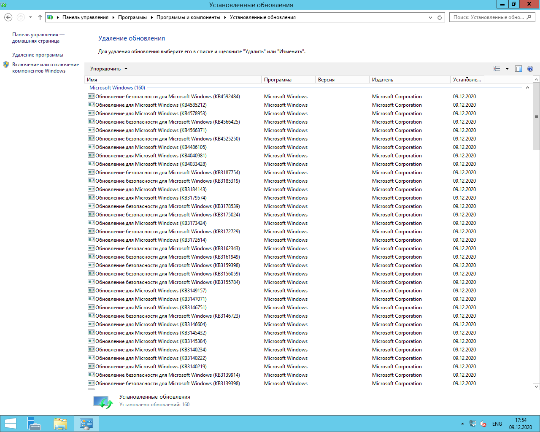Screen dimensions: 540x432
Task: Open view options dropdown arrow
Action: pyautogui.click(x=507, y=69)
